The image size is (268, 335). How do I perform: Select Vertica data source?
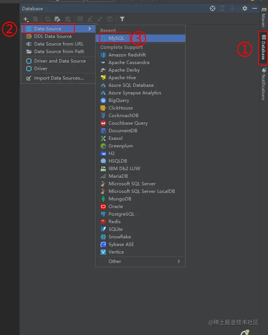click(140, 252)
